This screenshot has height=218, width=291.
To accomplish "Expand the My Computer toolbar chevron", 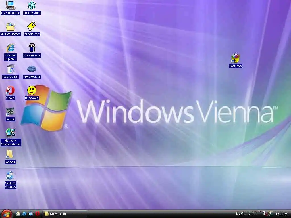I will coord(259,212).
